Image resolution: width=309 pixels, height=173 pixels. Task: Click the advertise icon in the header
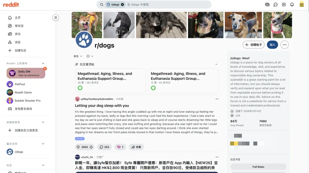click(267, 5)
